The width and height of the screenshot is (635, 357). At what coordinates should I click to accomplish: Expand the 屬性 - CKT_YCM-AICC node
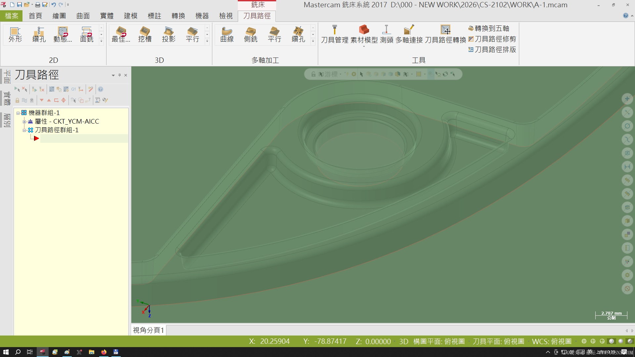click(24, 122)
